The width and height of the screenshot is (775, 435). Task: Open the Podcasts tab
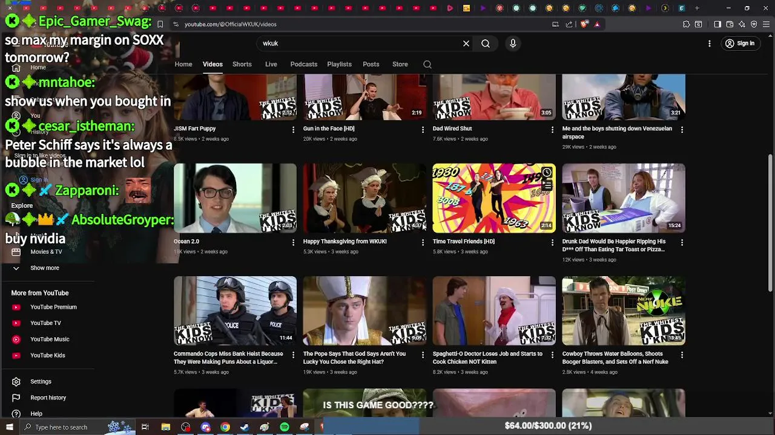(303, 64)
